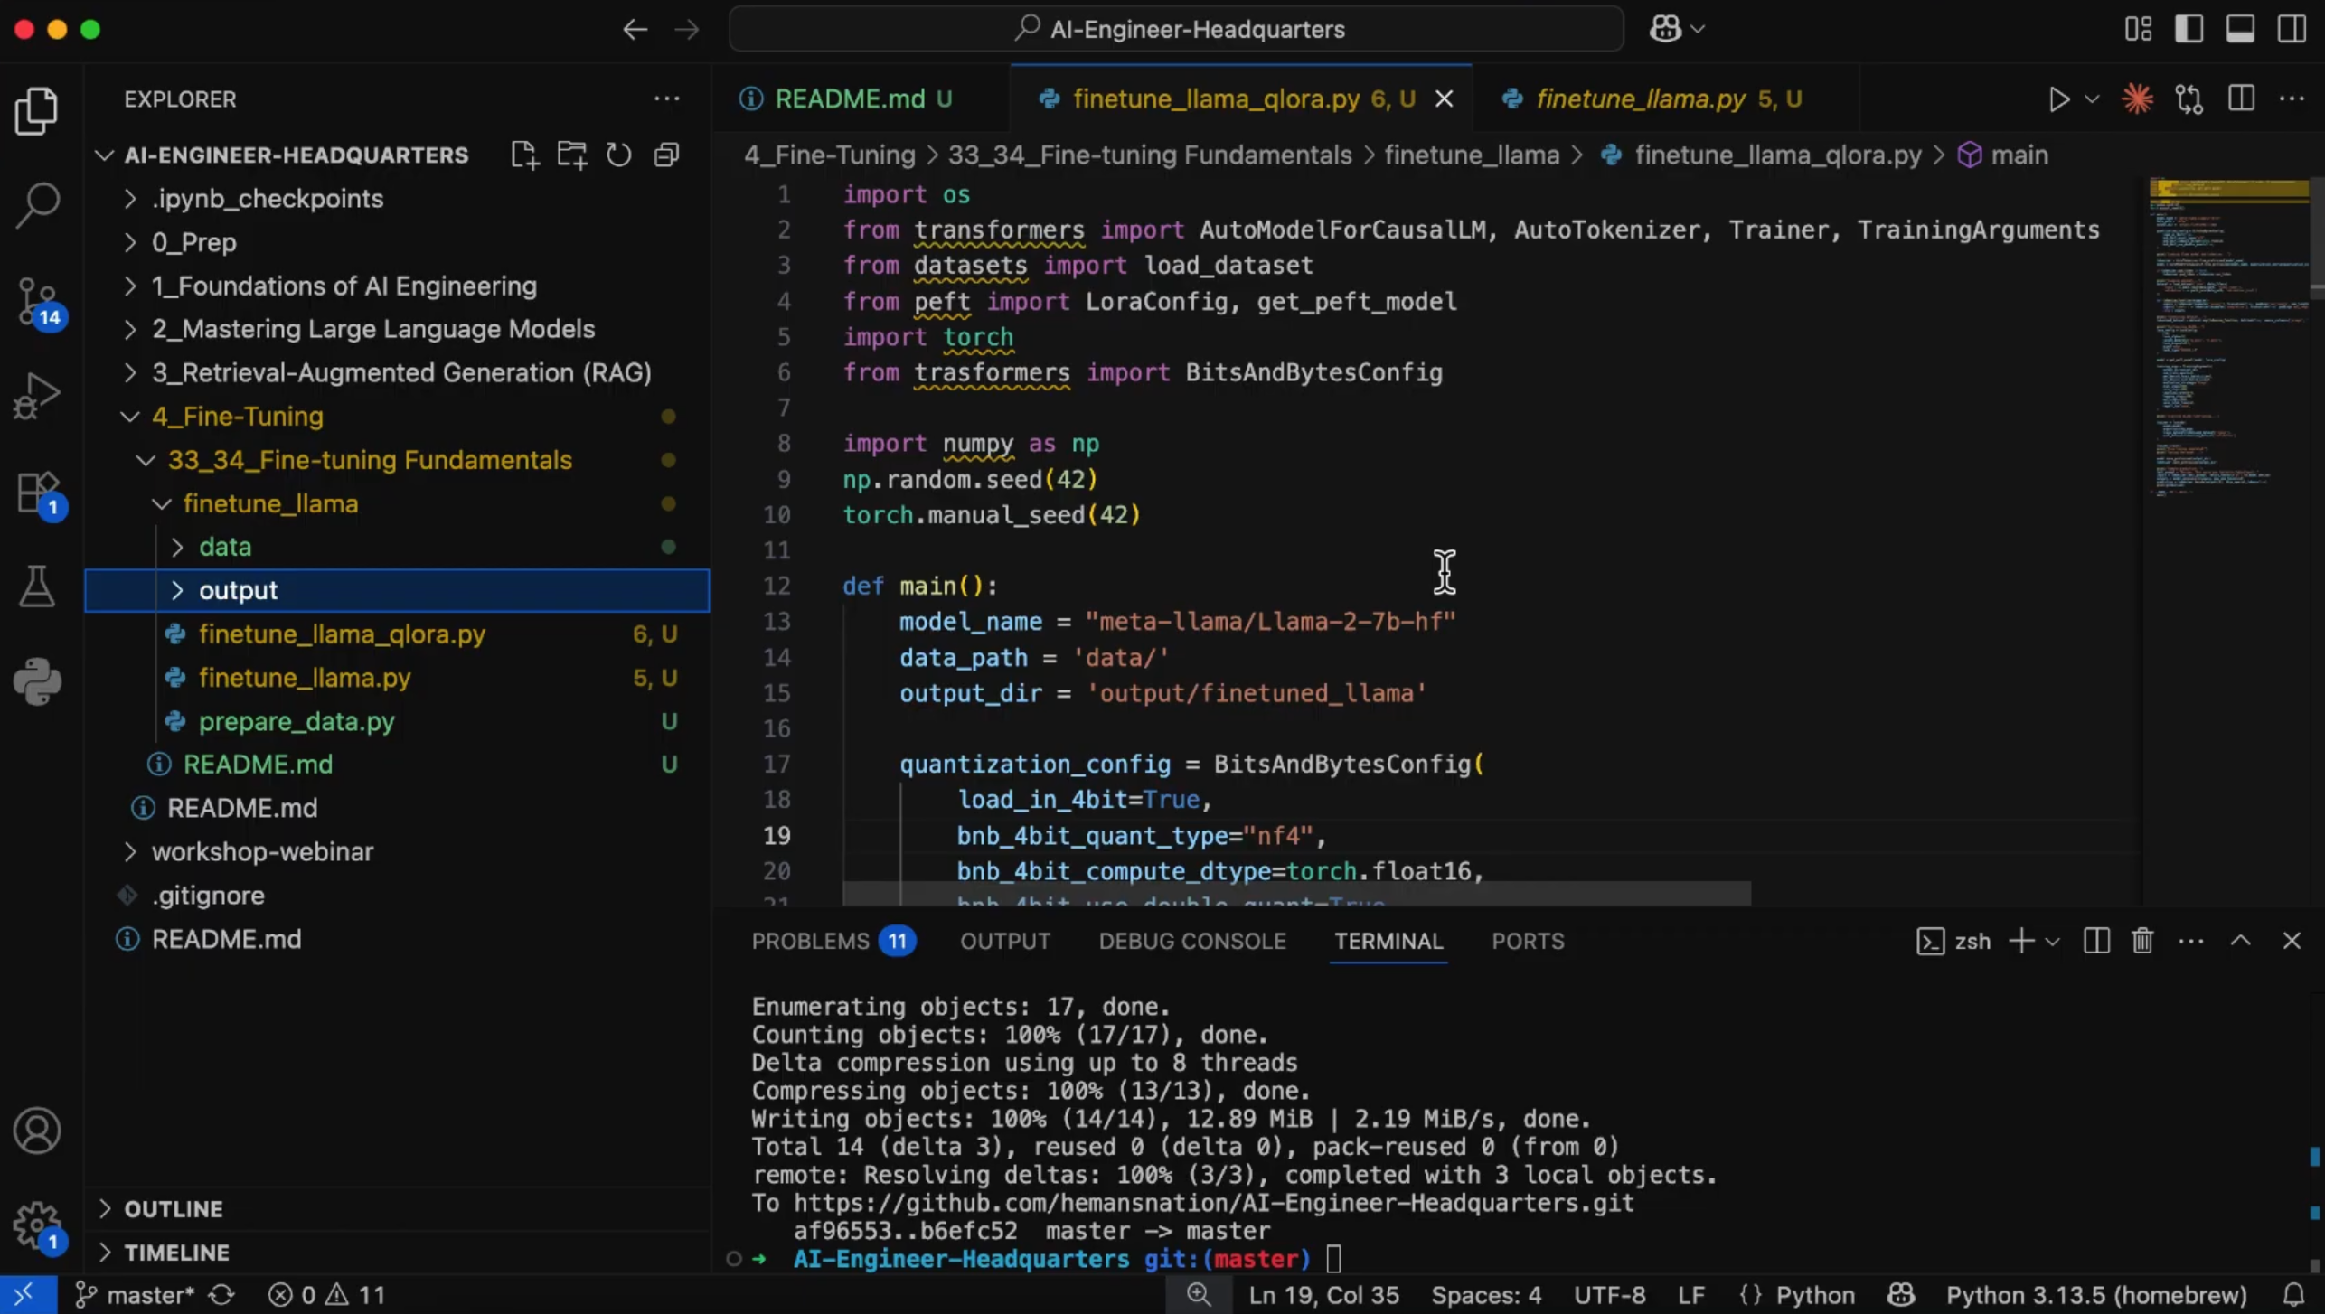2325x1314 pixels.
Task: Switch to finetune_llama.py editor tab
Action: pos(1640,99)
